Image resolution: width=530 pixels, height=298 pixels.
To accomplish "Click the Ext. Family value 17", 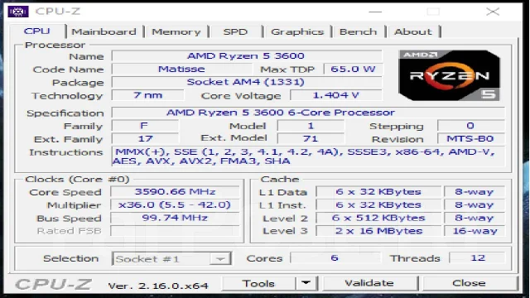I will click(144, 138).
